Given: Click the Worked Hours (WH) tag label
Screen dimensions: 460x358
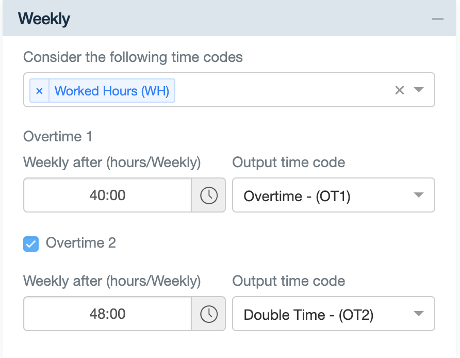Looking at the screenshot, I should (111, 90).
